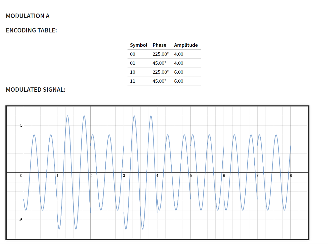Select symbol 00 in encoding table
The image size is (328, 244).
pyautogui.click(x=133, y=54)
